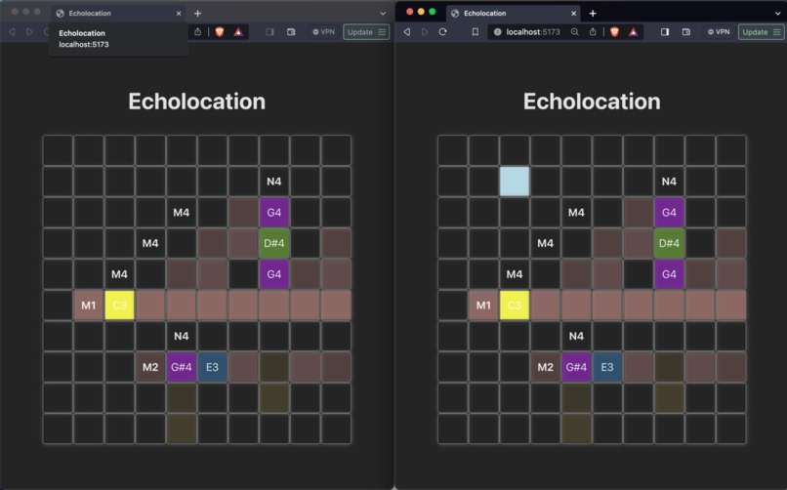Go back in the right browser window
The image size is (787, 490).
(x=407, y=32)
